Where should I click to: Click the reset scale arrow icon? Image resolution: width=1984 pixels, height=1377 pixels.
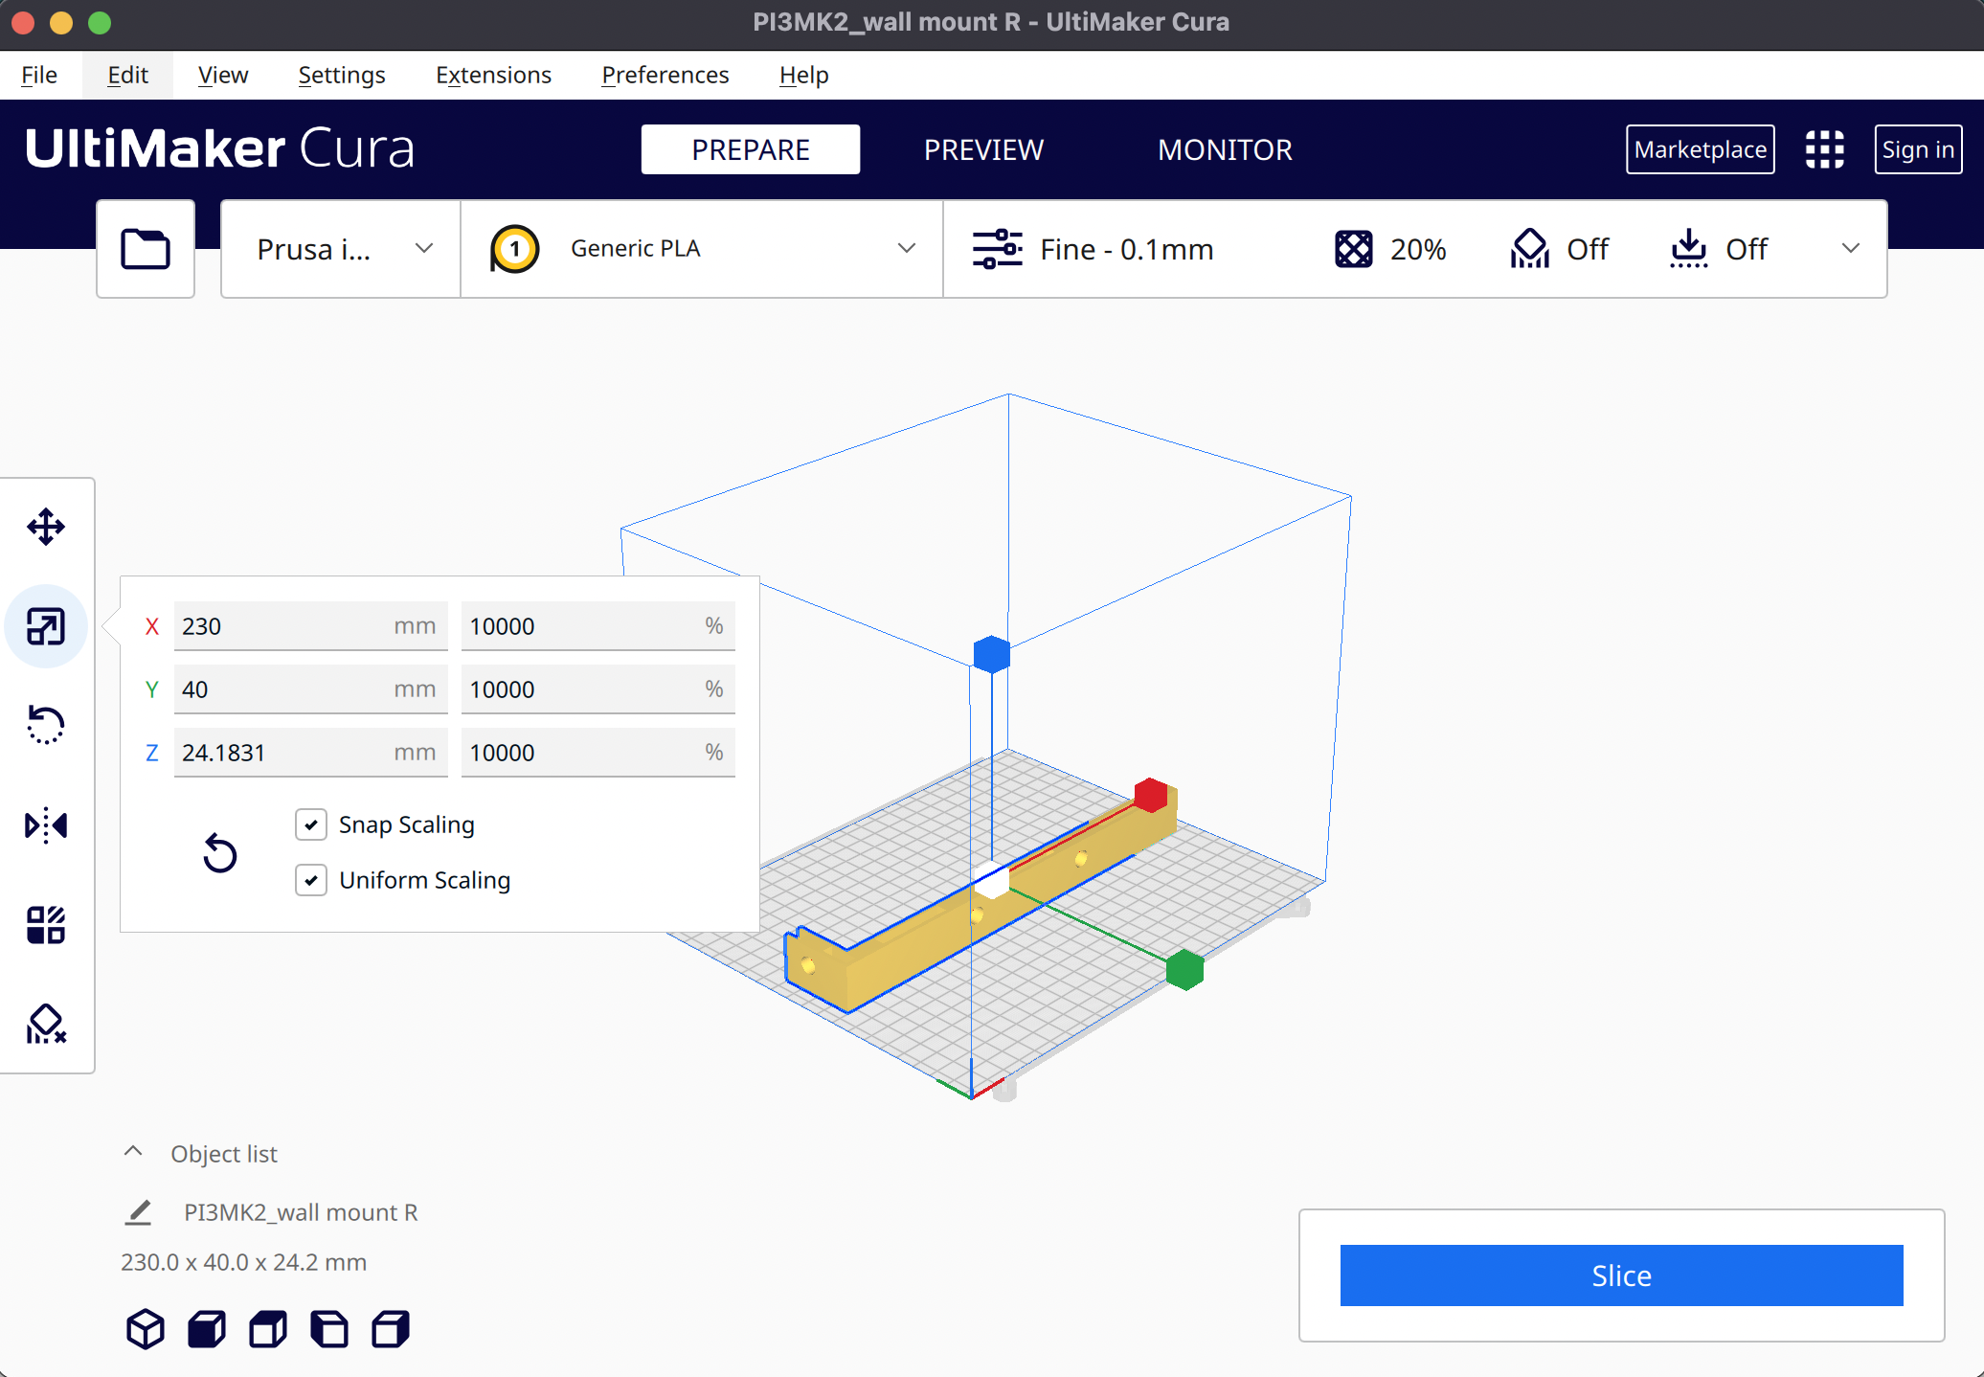coord(219,852)
